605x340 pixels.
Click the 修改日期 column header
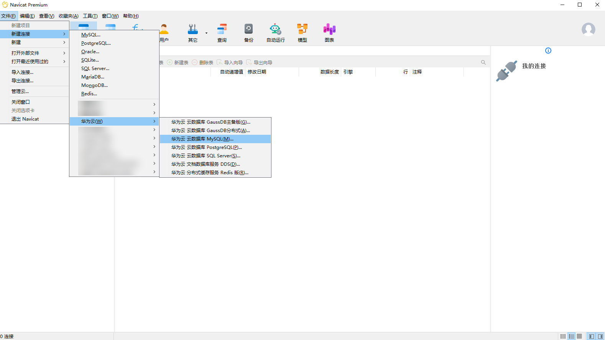tap(257, 72)
